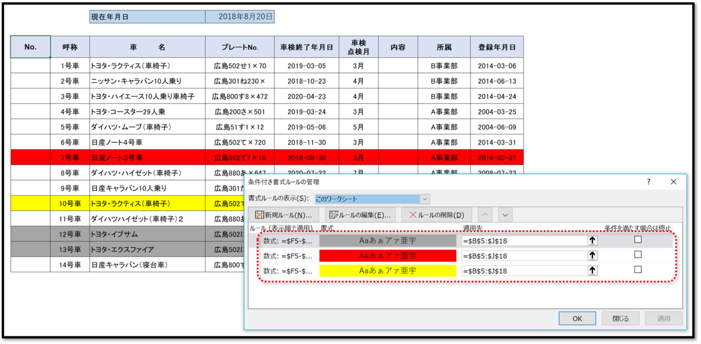Click the help question mark in the dialog

648,182
